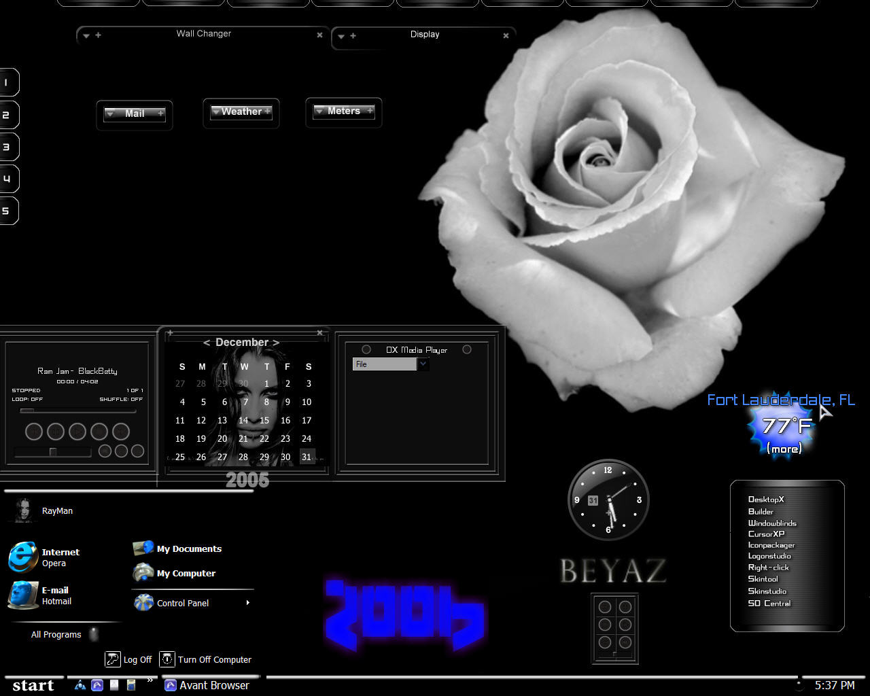Open All Programs in start menu

click(x=56, y=634)
